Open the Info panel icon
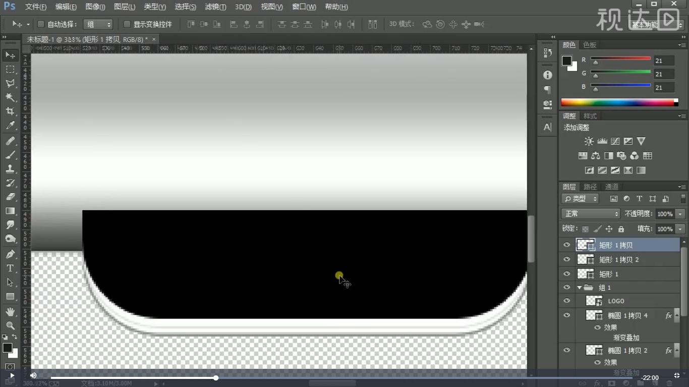The image size is (689, 387). [548, 75]
